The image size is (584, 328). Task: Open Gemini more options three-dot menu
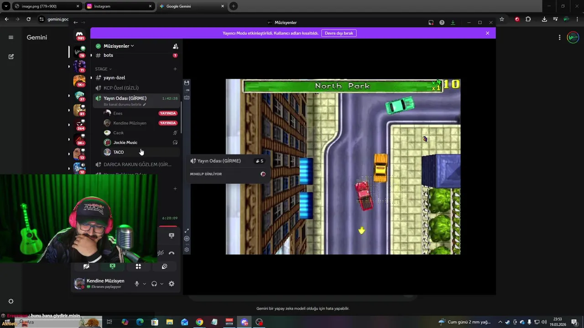[559, 37]
